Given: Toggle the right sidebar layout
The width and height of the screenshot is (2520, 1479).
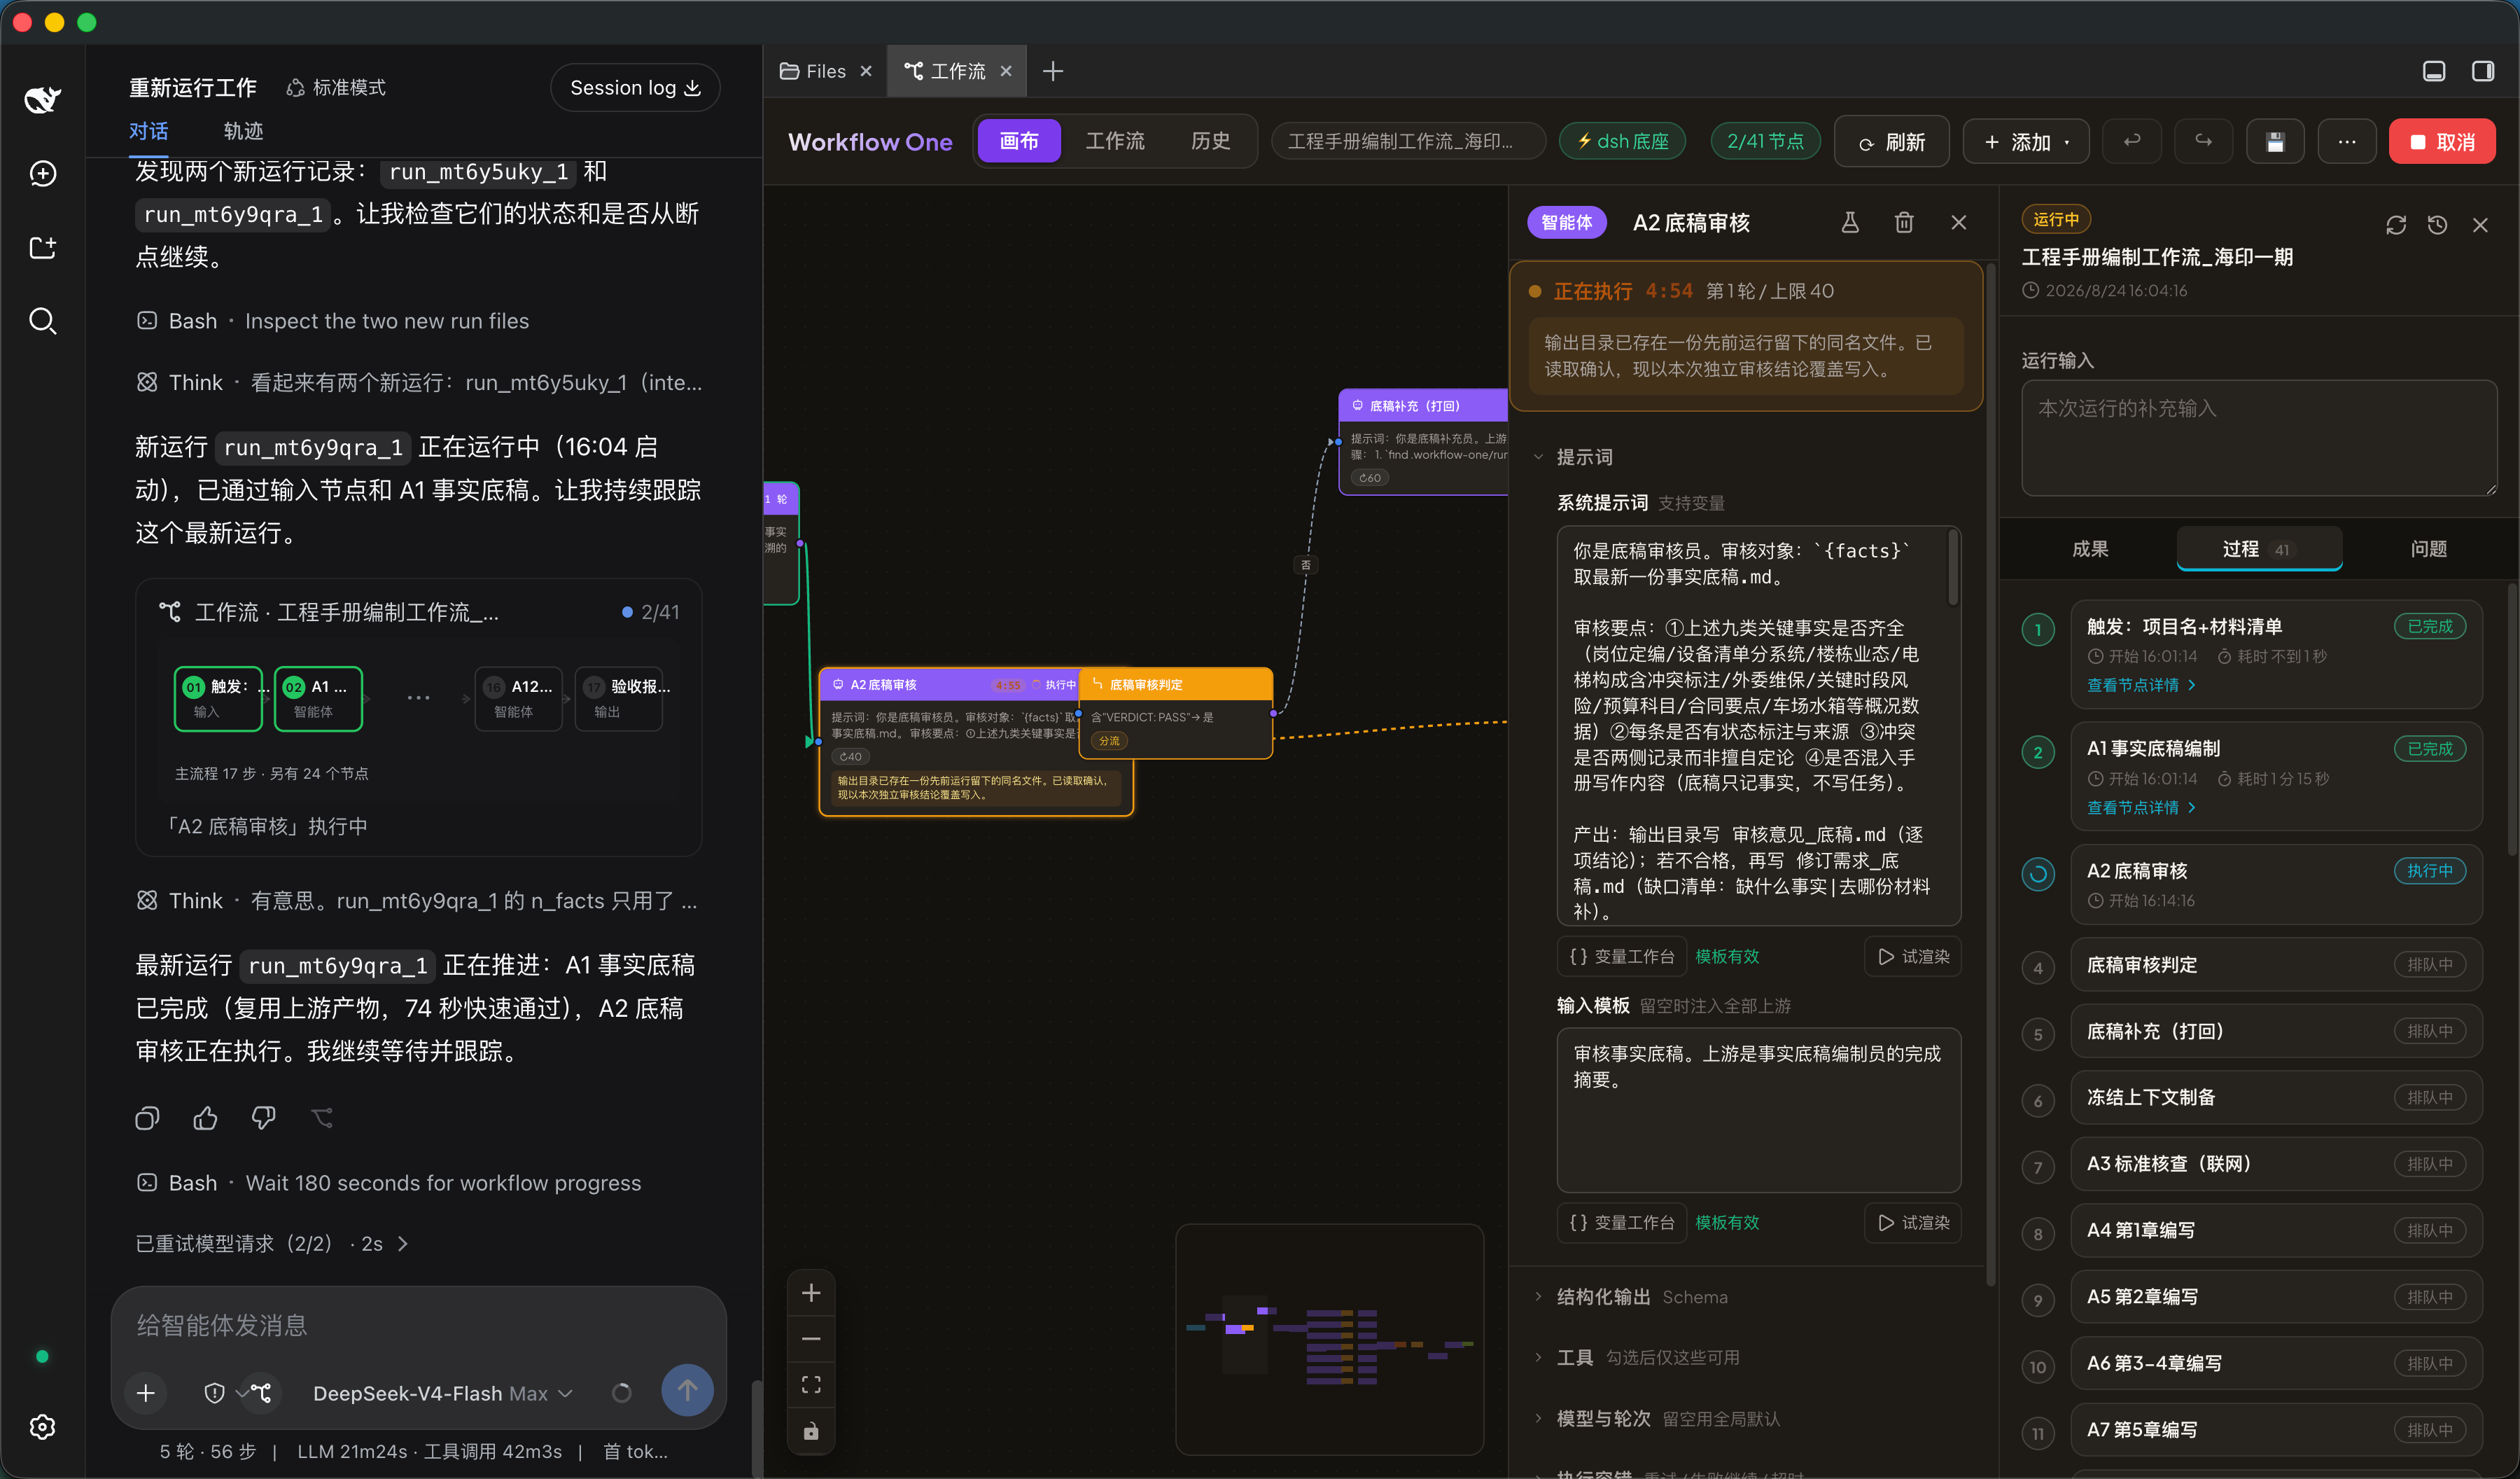Looking at the screenshot, I should click(2482, 71).
